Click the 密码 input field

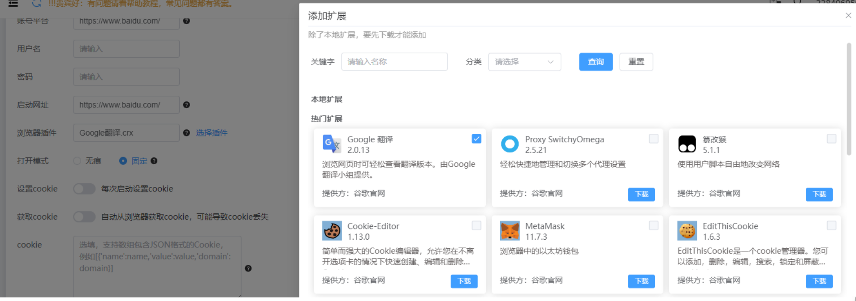(126, 77)
